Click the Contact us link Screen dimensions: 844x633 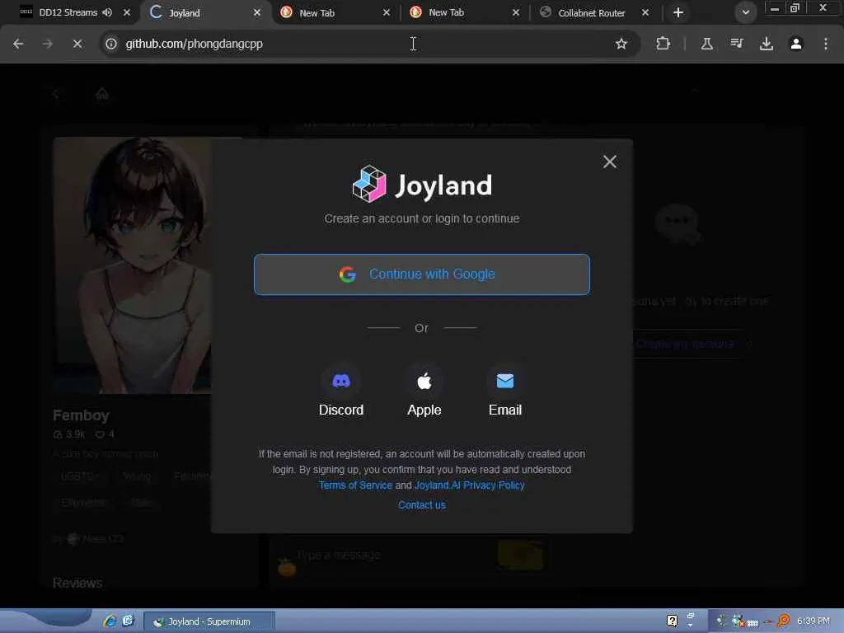421,505
